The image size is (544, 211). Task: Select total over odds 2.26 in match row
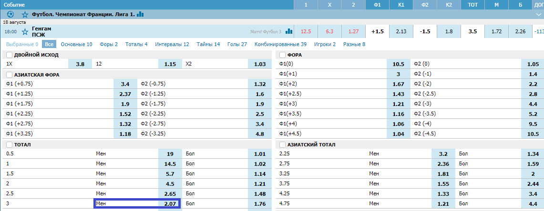521,31
